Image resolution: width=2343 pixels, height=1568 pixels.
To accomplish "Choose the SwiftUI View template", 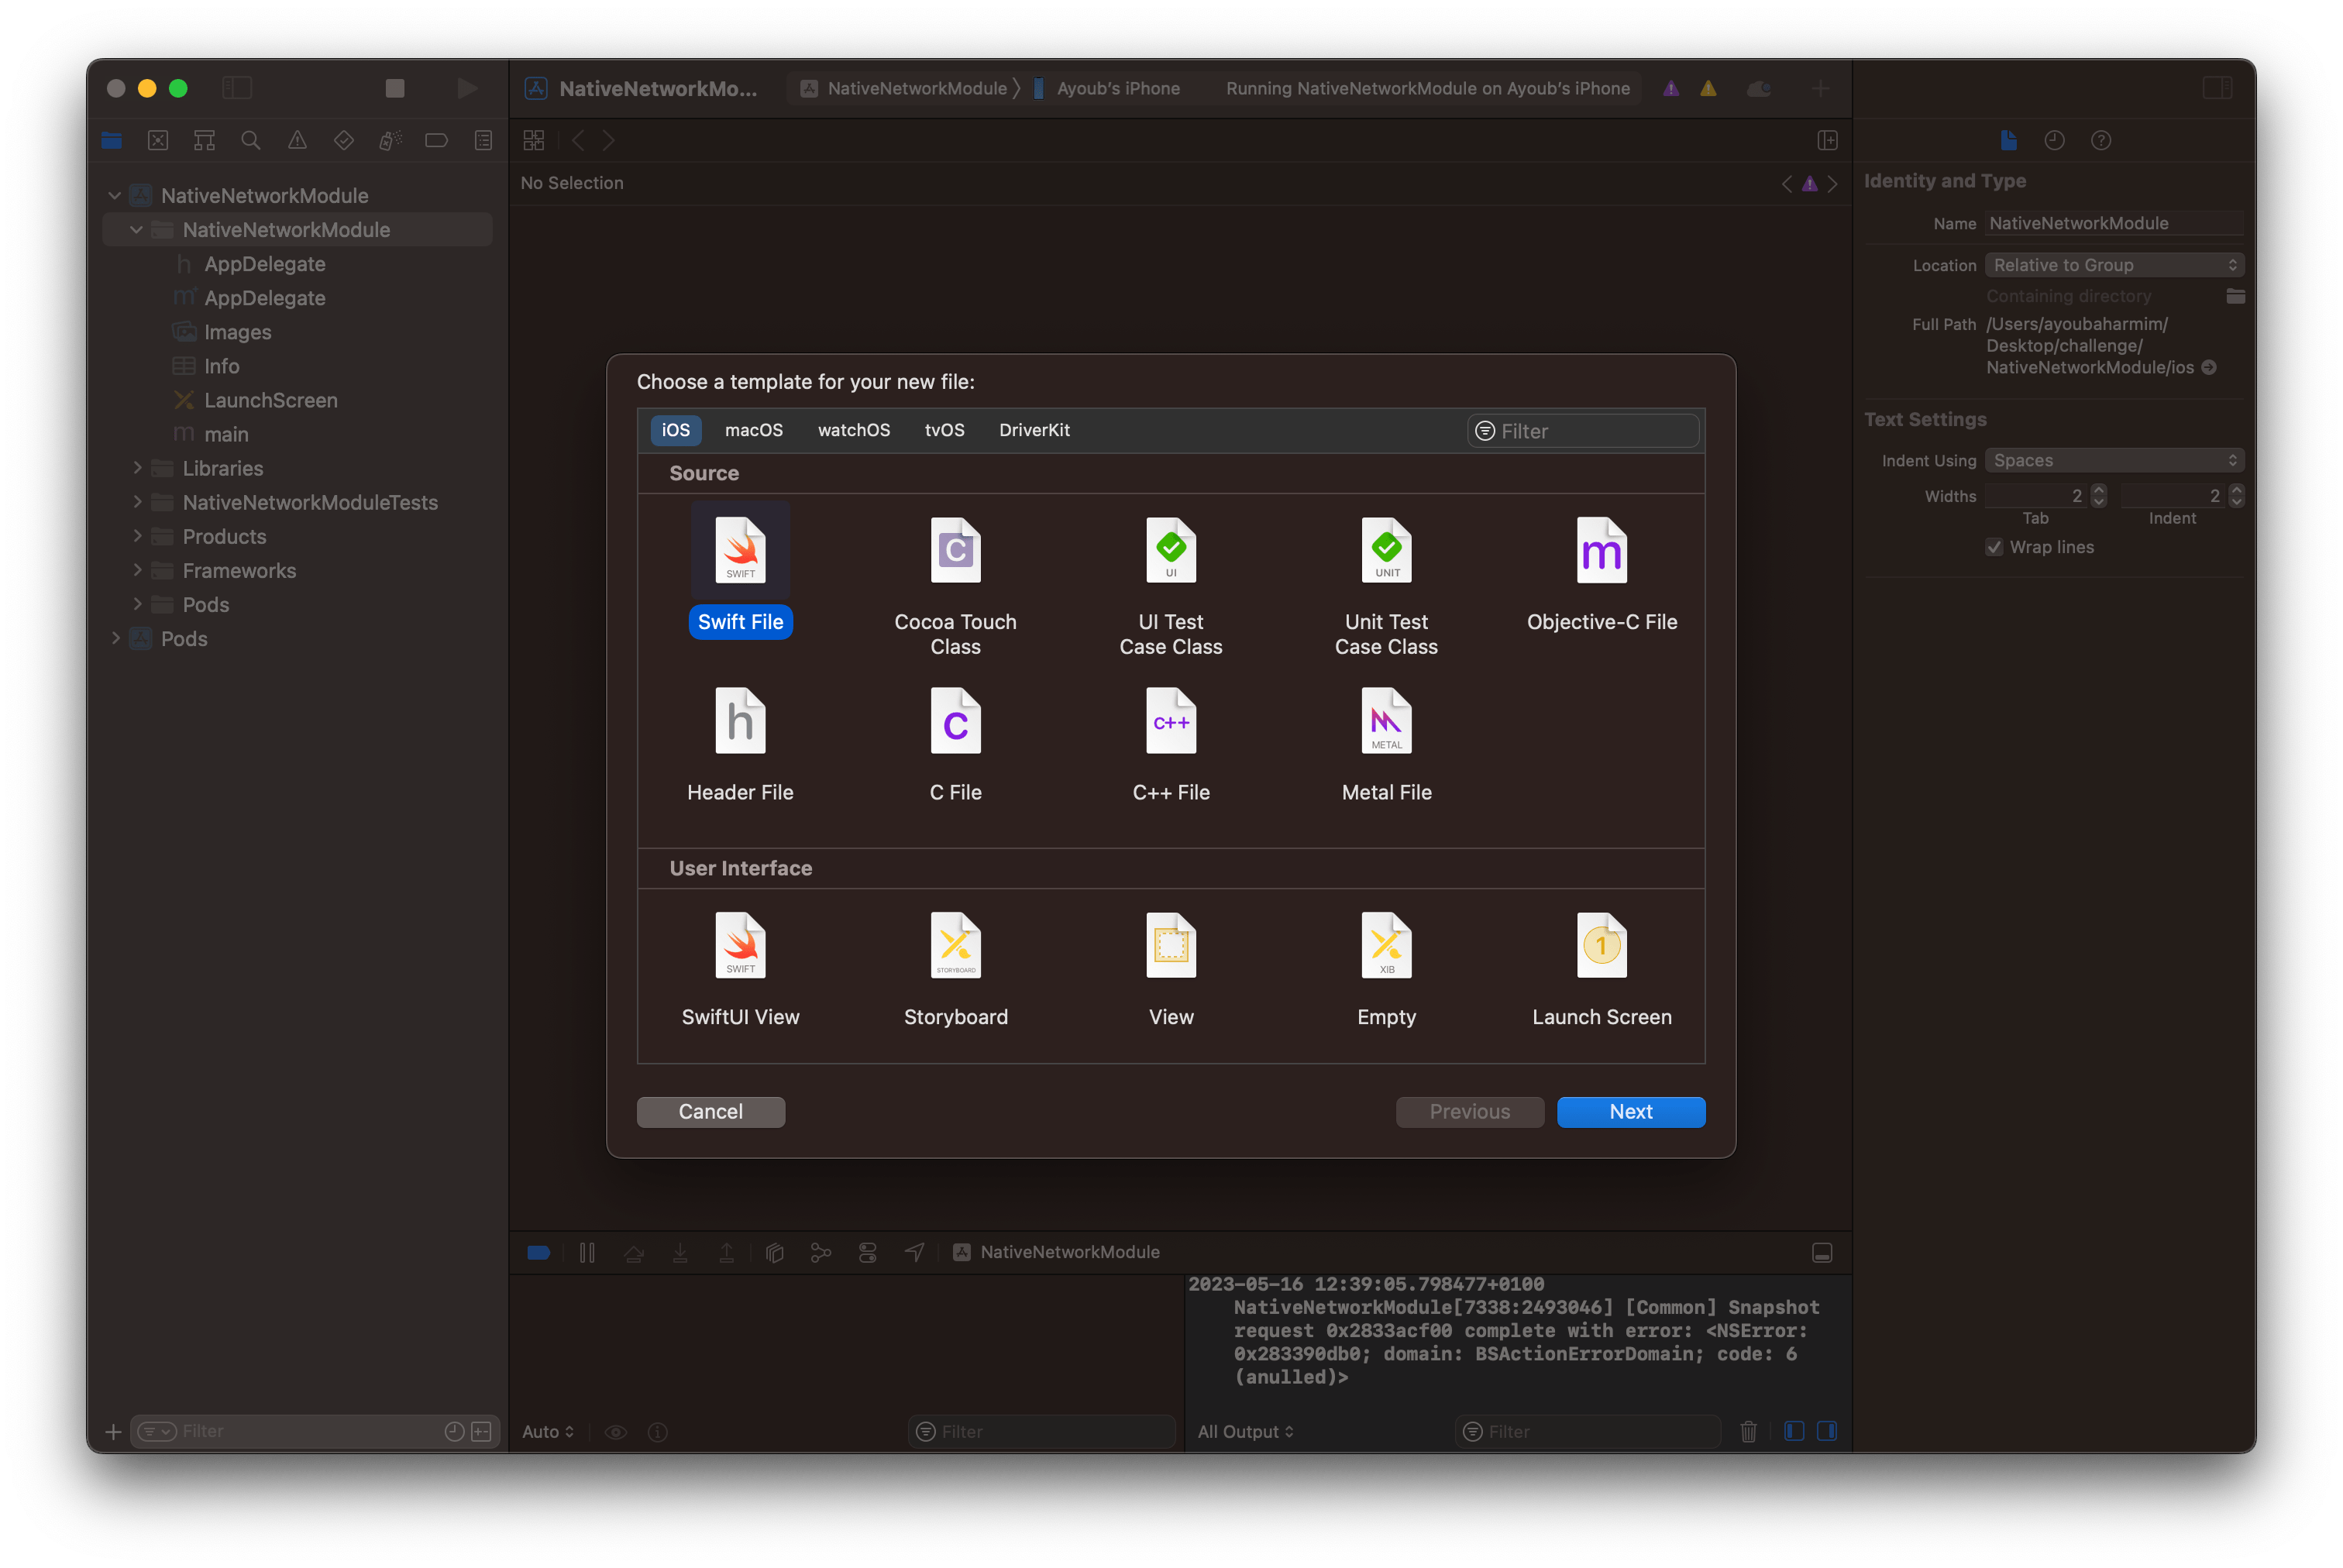I will pos(740,970).
